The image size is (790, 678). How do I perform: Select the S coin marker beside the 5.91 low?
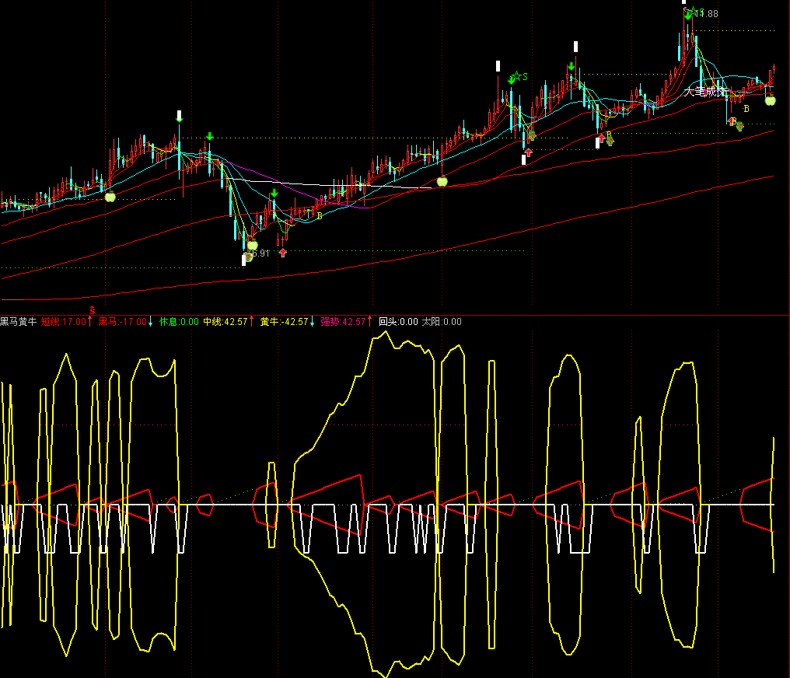(x=248, y=257)
